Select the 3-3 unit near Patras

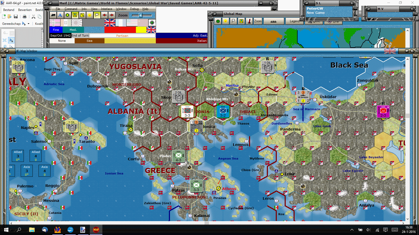[196, 186]
